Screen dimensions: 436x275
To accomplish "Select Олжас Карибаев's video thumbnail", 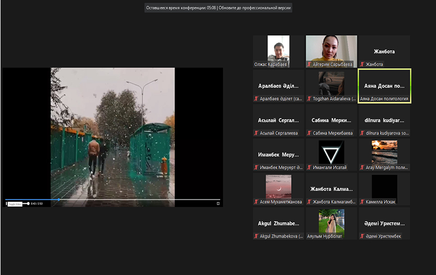I will tap(278, 51).
